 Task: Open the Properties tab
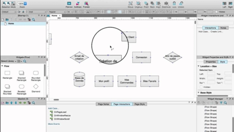pyautogui.click(x=211, y=62)
